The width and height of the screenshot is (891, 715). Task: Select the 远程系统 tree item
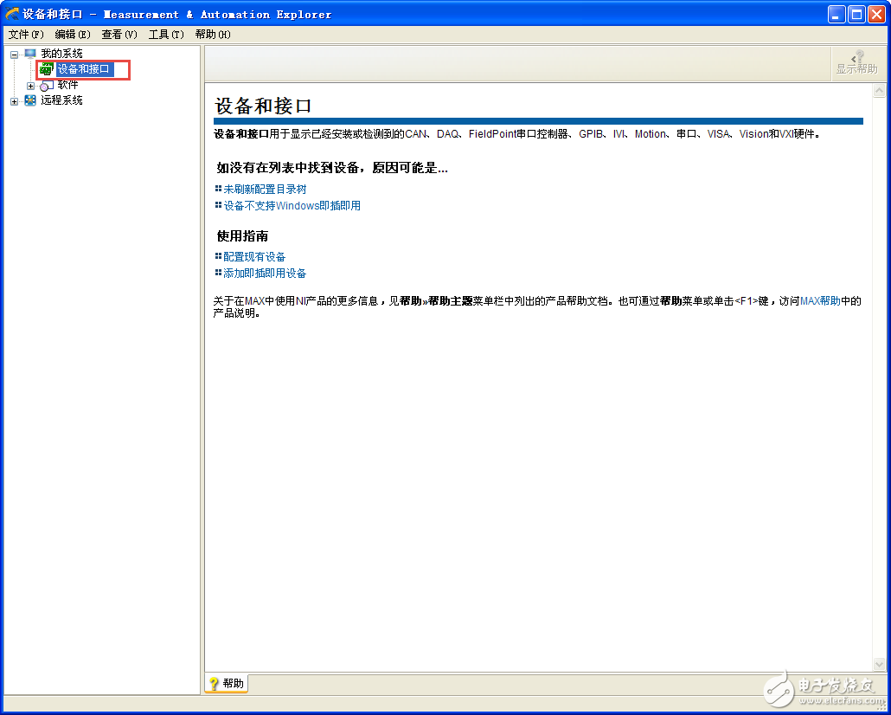click(x=61, y=100)
